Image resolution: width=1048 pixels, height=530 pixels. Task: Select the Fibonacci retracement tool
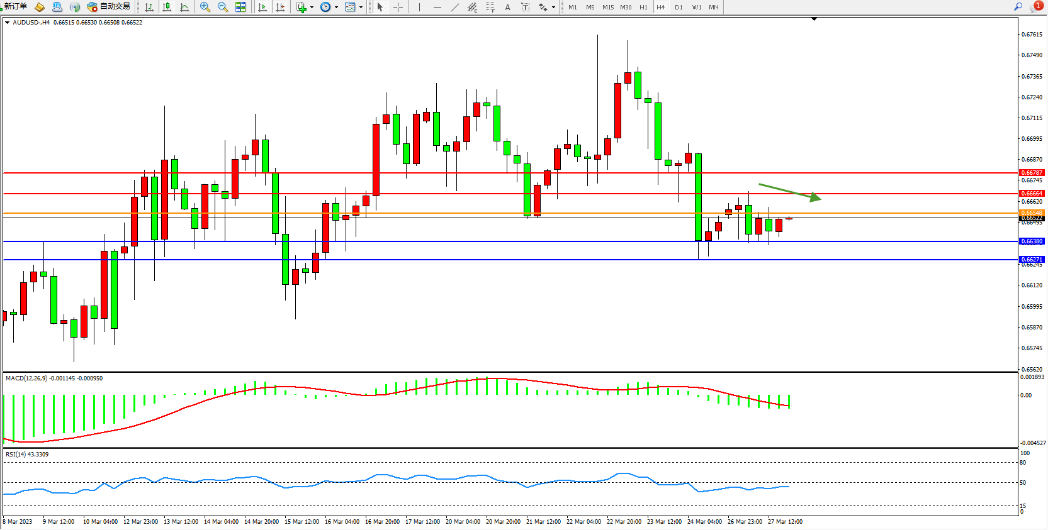[x=490, y=8]
